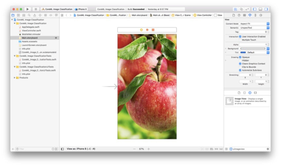The height and width of the screenshot is (166, 281).
Task: Open the Quick Help inspector tab
Action: (239, 15)
